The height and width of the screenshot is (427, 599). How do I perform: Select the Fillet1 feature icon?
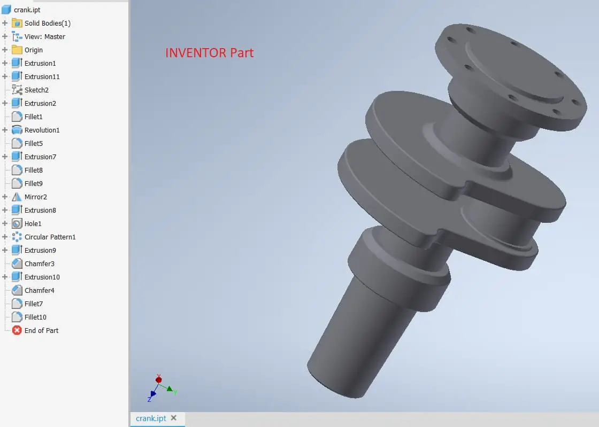click(17, 117)
